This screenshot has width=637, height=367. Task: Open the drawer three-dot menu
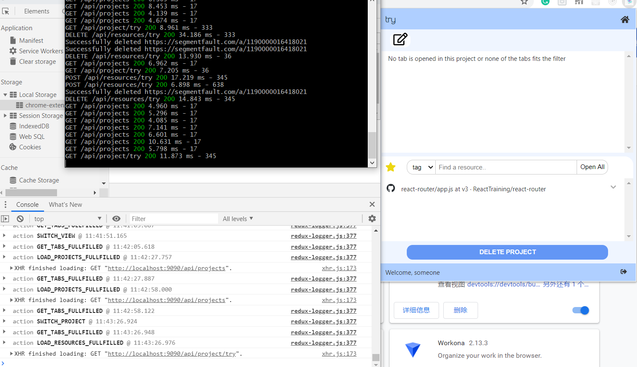pos(5,205)
